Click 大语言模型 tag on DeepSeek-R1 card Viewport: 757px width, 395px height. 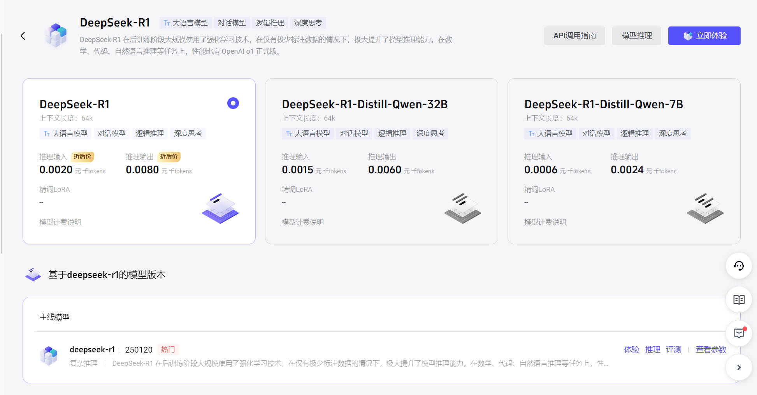65,133
